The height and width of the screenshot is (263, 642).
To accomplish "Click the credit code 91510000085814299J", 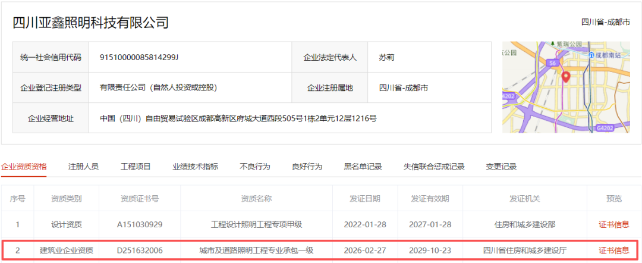I will [x=139, y=57].
